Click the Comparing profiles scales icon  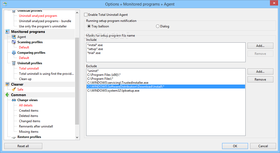[x=14, y=53]
